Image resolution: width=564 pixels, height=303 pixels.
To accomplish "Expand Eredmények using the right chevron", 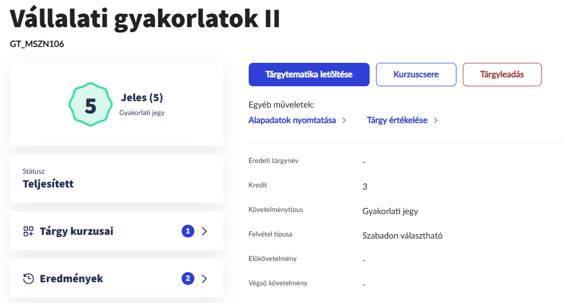I will click(205, 279).
